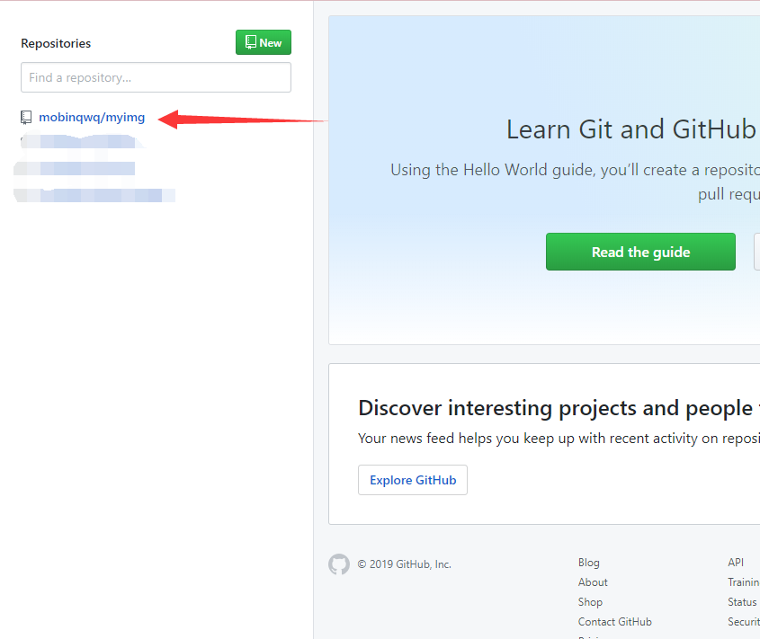760x639 pixels.
Task: Open the About footer link
Action: pos(593,582)
